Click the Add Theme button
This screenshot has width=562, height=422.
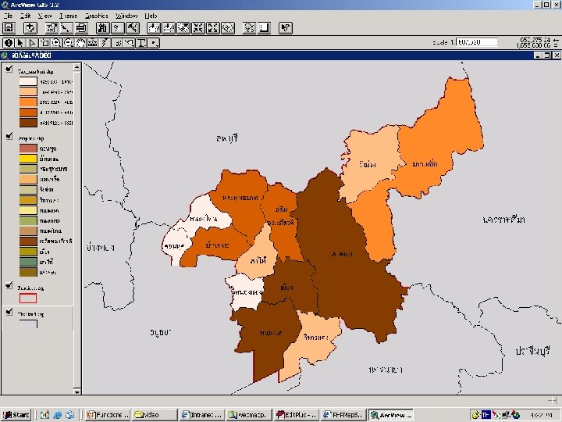[x=30, y=28]
